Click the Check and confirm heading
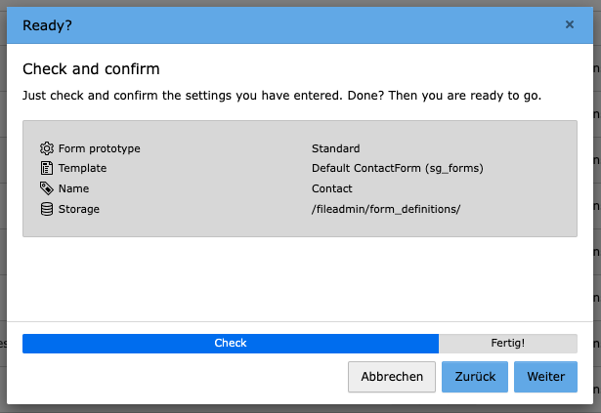601x413 pixels. 91,69
